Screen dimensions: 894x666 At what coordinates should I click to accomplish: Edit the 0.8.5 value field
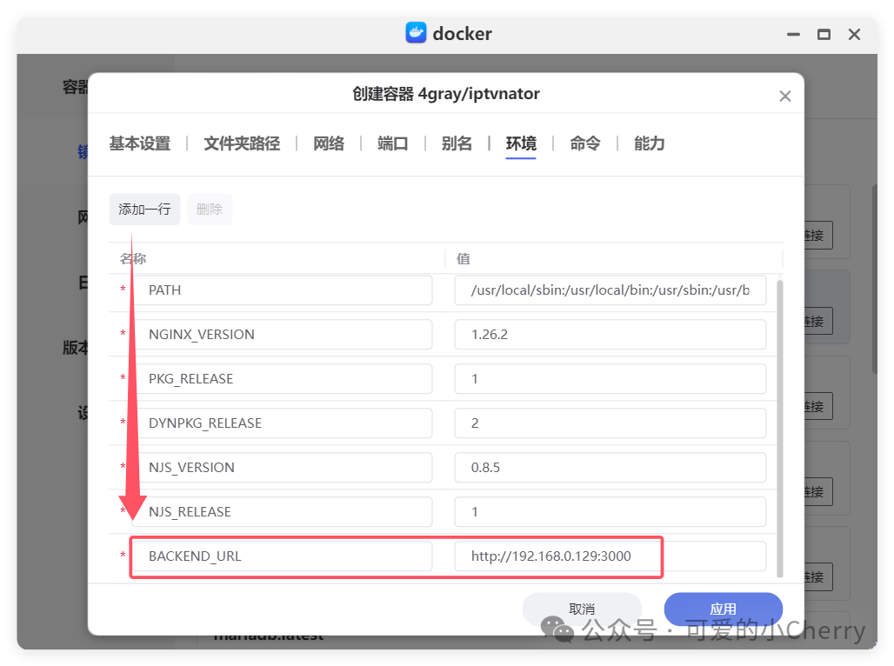(610, 468)
